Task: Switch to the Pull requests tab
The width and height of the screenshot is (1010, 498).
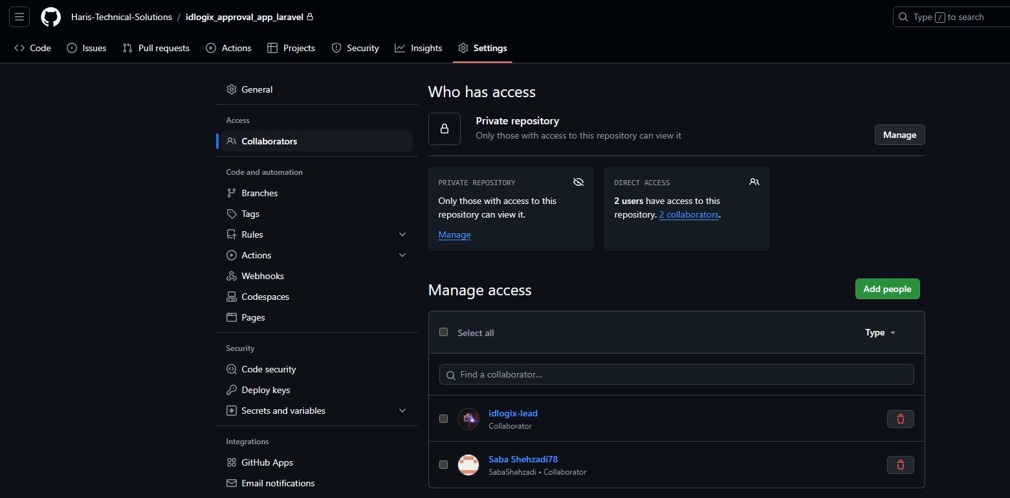Action: tap(156, 48)
